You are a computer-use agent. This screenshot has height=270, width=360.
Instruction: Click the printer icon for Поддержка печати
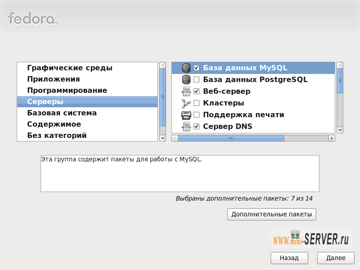point(186,114)
